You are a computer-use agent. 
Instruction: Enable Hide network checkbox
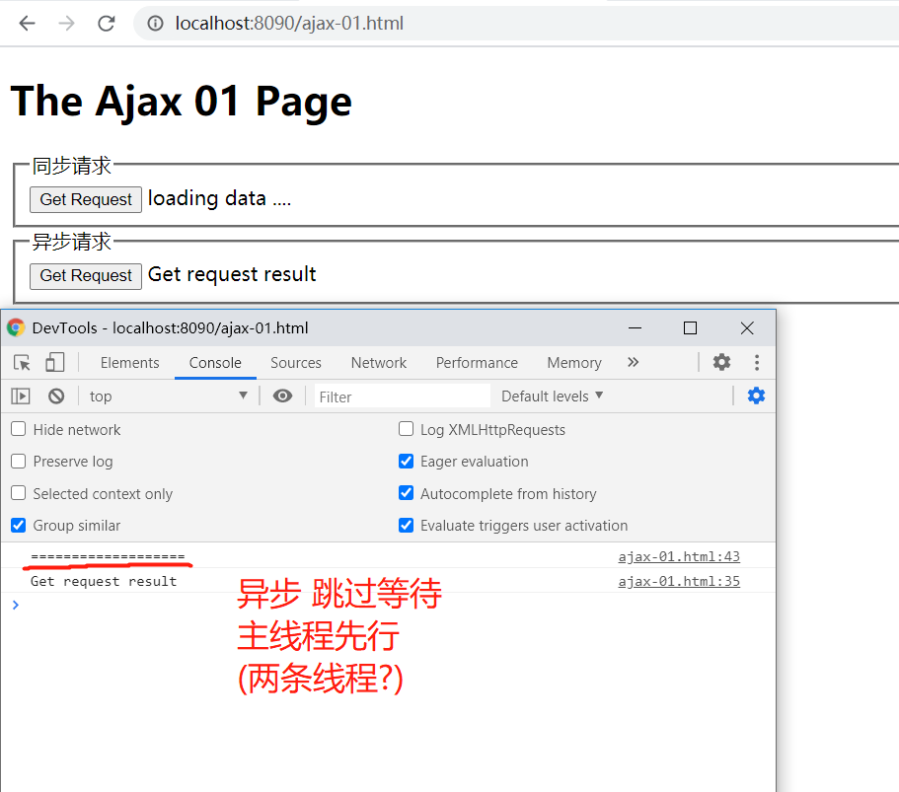click(19, 429)
